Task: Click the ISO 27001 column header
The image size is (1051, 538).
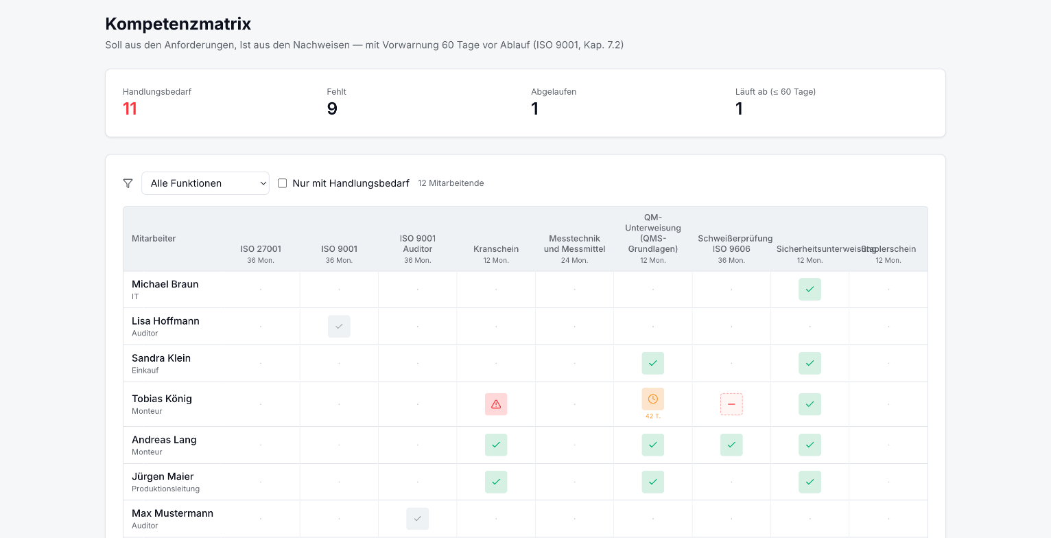Action: point(261,249)
